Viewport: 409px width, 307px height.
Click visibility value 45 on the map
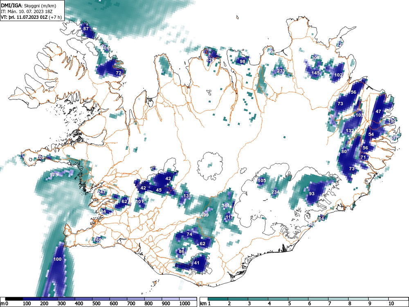pos(159,190)
